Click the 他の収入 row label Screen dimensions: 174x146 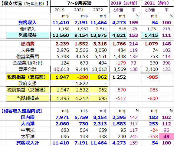click(x=28, y=29)
